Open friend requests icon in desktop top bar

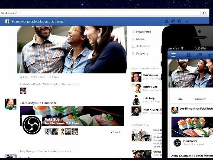tap(167, 21)
